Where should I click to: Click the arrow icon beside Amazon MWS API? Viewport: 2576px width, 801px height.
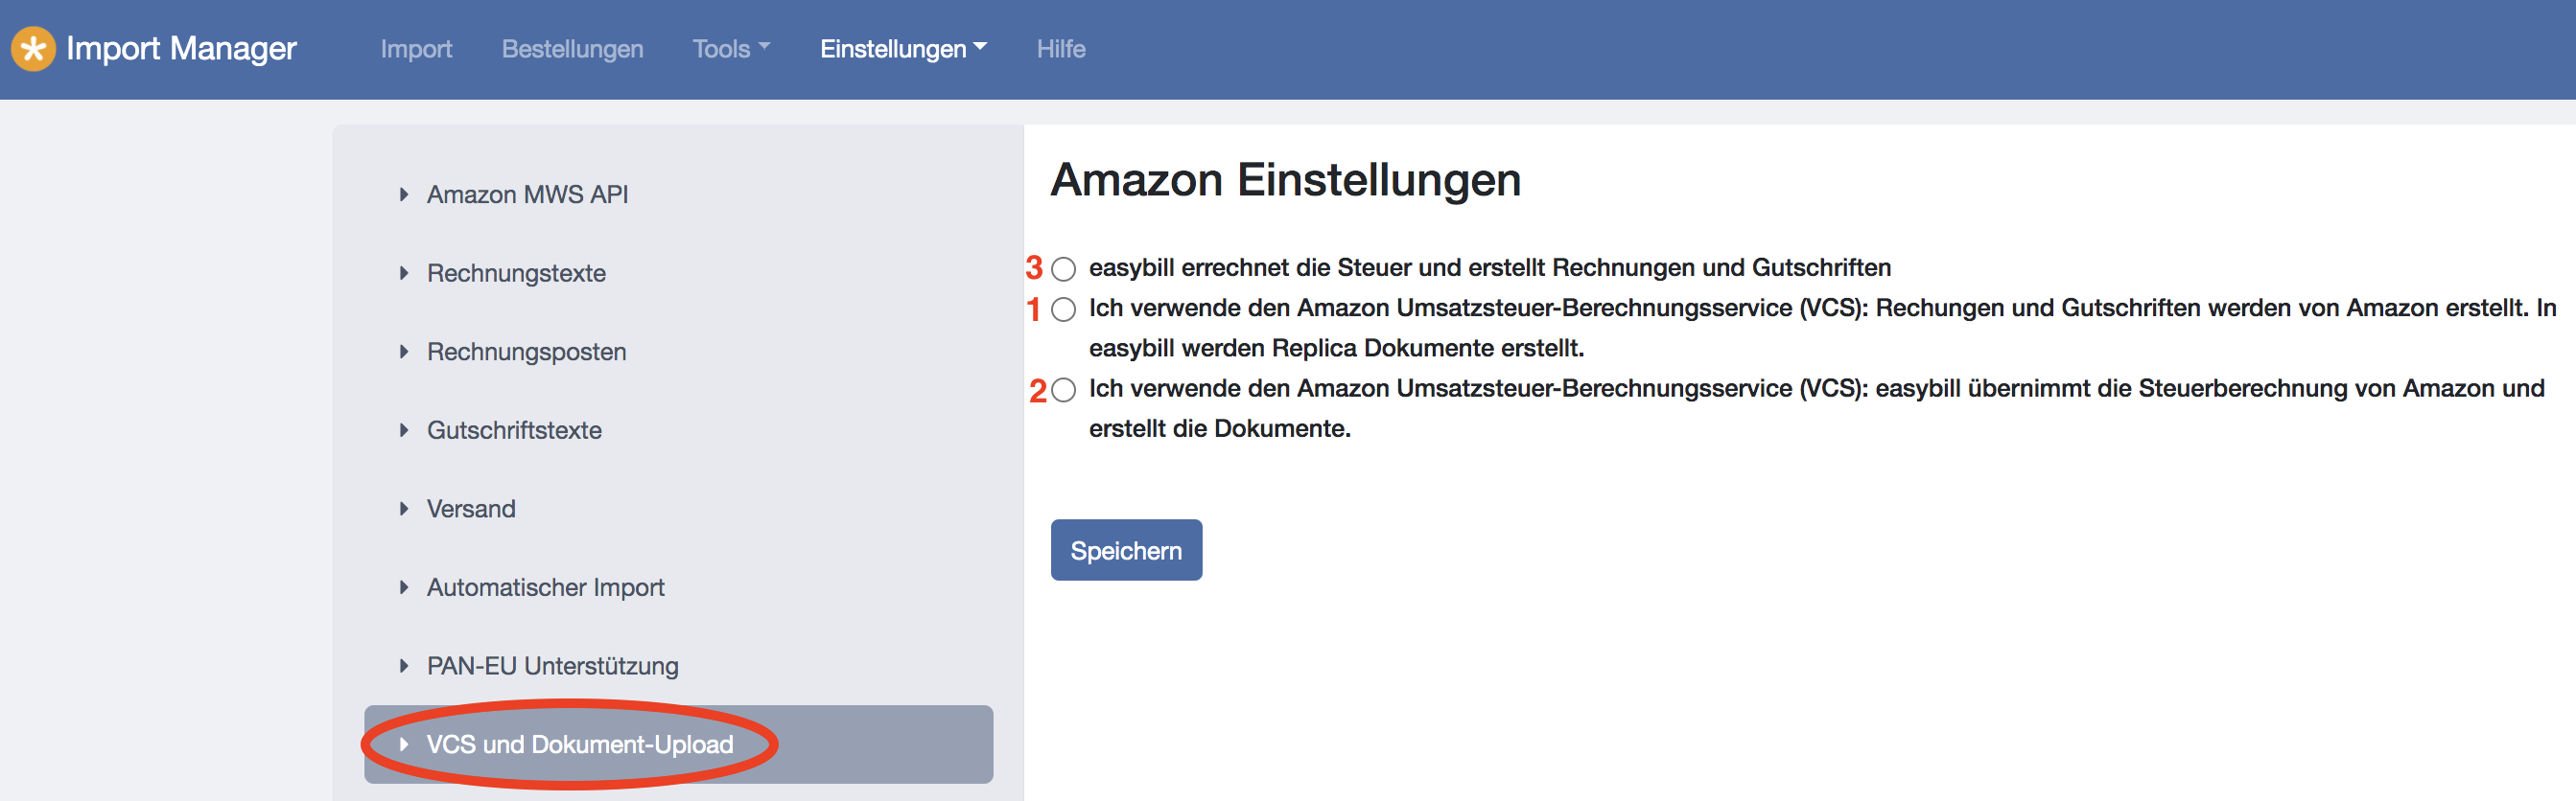click(404, 195)
